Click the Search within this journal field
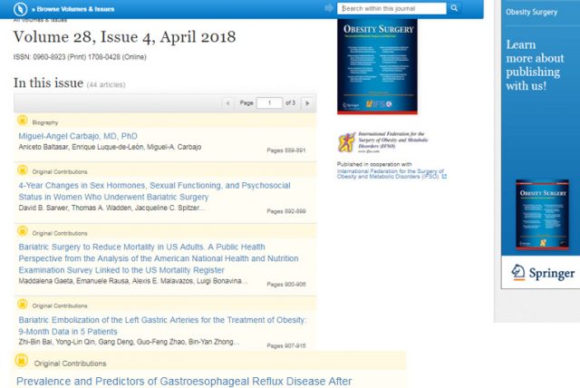 tap(391, 8)
